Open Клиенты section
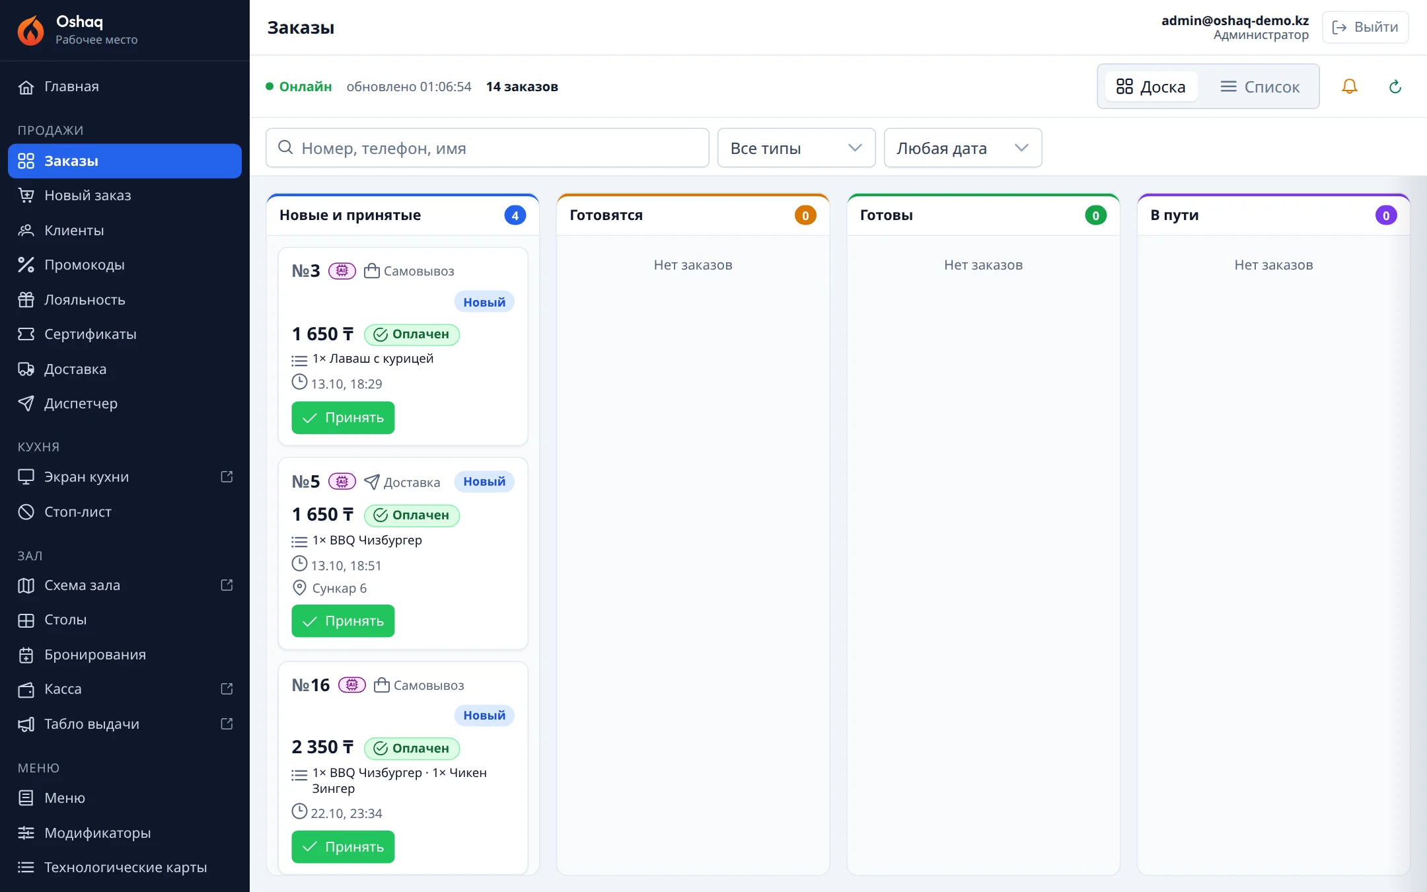The image size is (1427, 892). click(125, 231)
